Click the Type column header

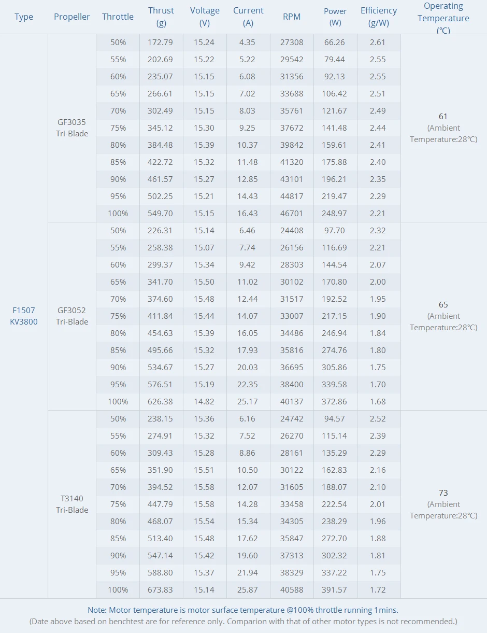tap(24, 17)
